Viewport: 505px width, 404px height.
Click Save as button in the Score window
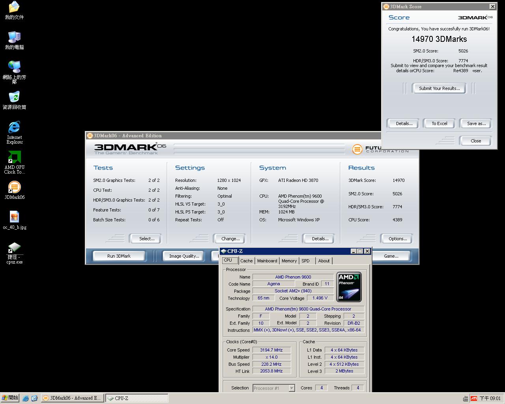click(x=476, y=123)
